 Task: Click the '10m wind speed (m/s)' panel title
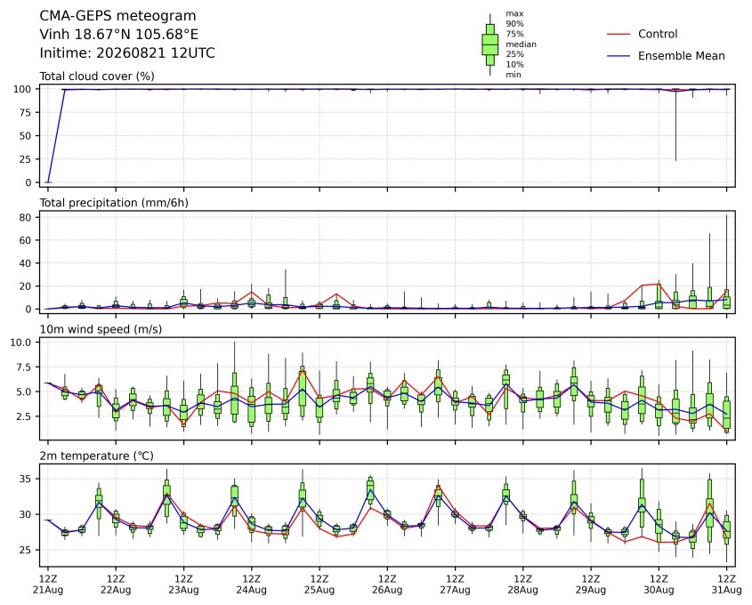click(101, 329)
